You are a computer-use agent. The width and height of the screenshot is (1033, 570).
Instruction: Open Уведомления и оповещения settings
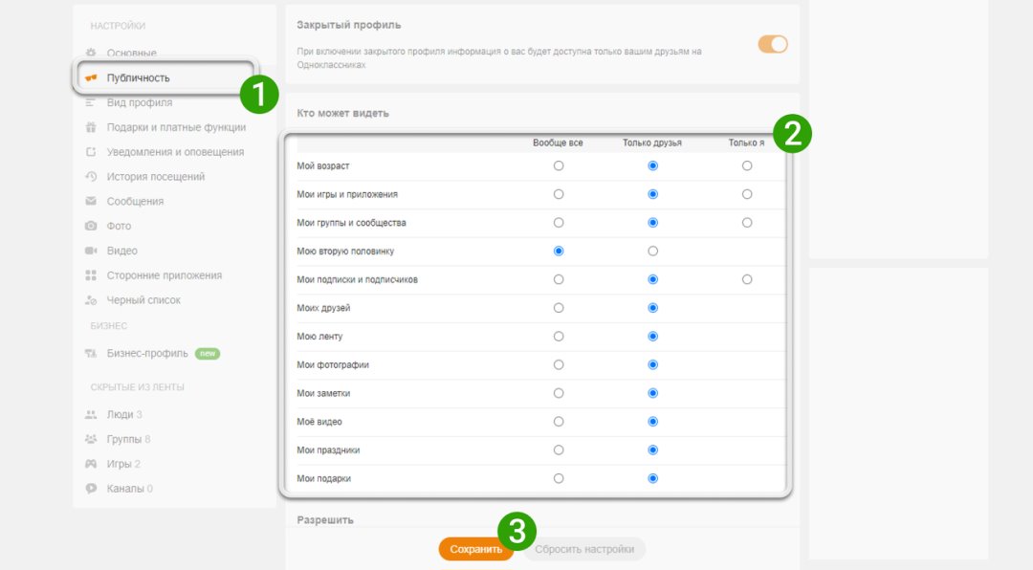point(175,152)
